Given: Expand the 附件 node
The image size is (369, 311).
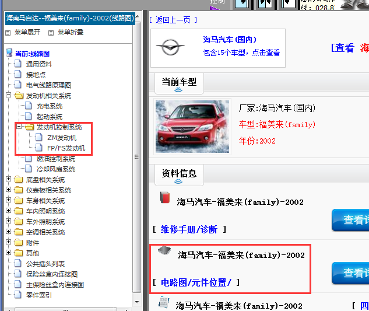Looking at the screenshot, I should coord(9,242).
